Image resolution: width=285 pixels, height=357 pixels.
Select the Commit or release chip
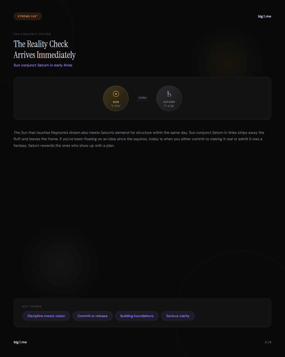click(93, 316)
